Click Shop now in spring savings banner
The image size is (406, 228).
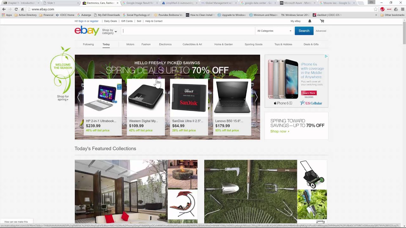[x=280, y=131]
